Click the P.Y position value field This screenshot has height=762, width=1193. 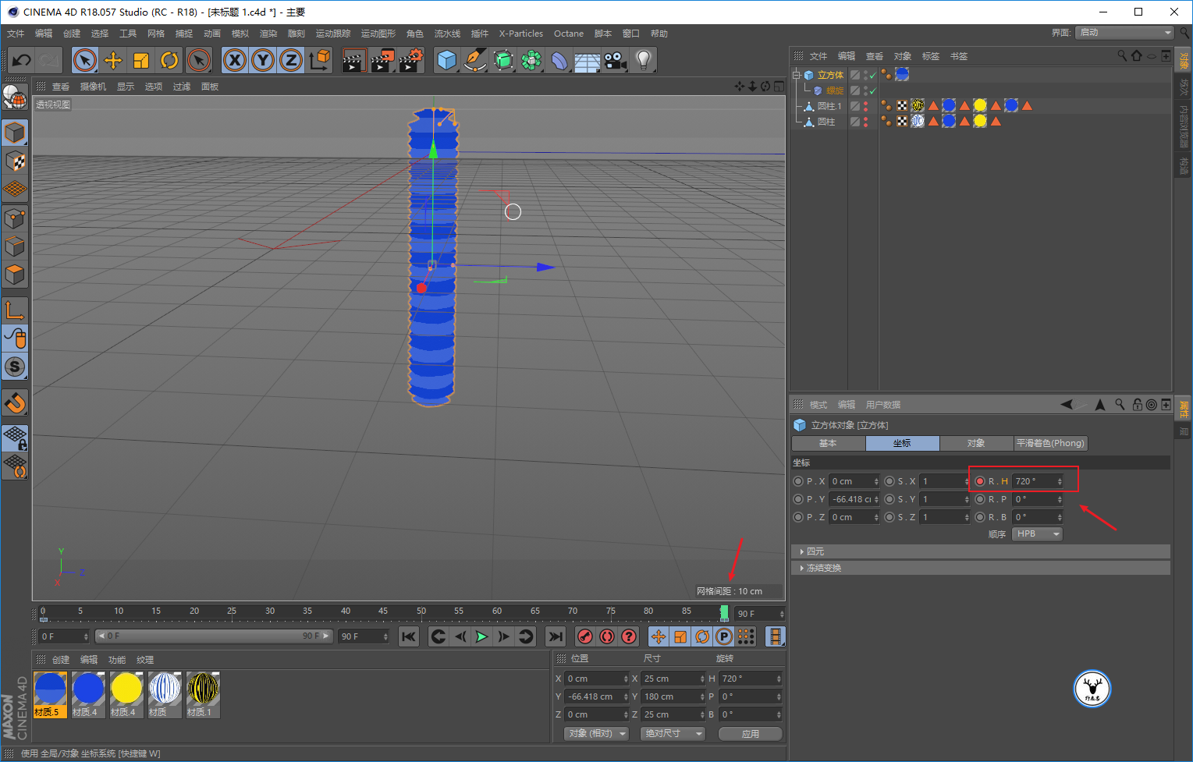point(854,499)
